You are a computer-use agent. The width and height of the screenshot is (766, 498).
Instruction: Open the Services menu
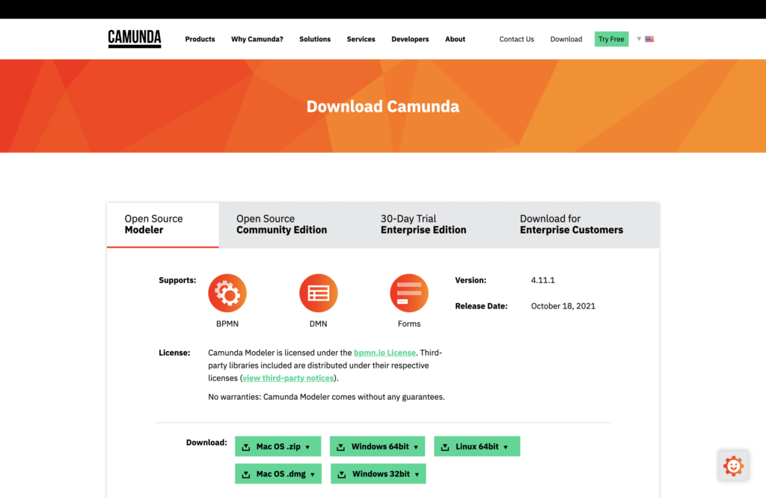[361, 39]
